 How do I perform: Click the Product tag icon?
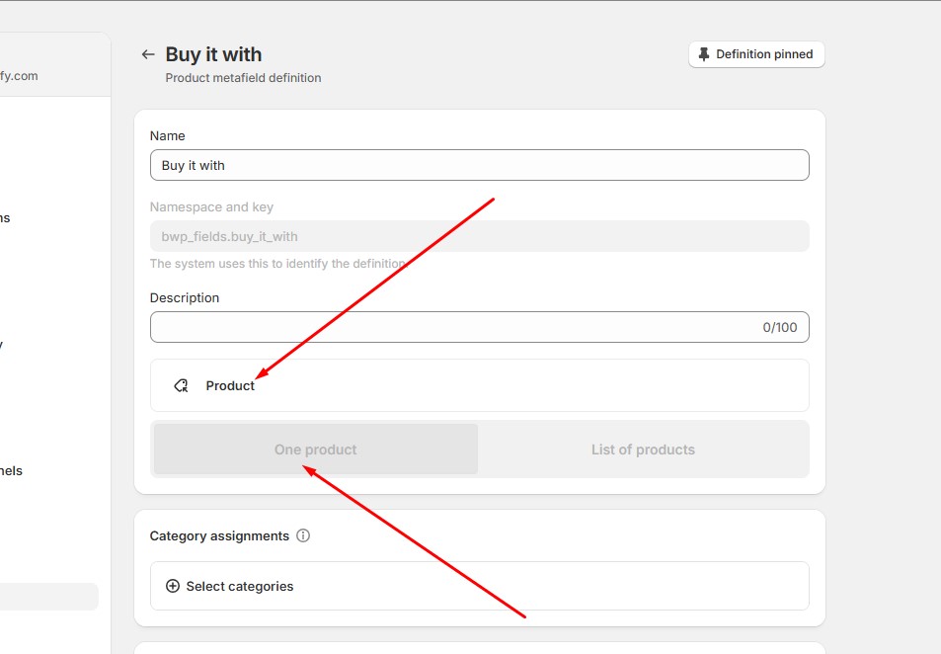click(x=181, y=386)
